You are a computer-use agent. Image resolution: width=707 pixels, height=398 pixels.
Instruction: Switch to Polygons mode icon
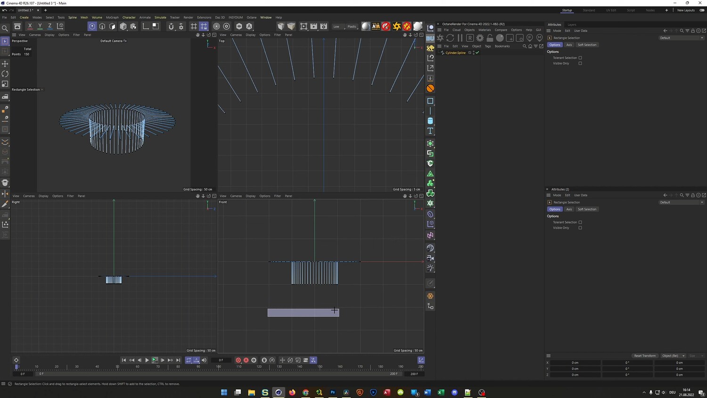coord(113,26)
